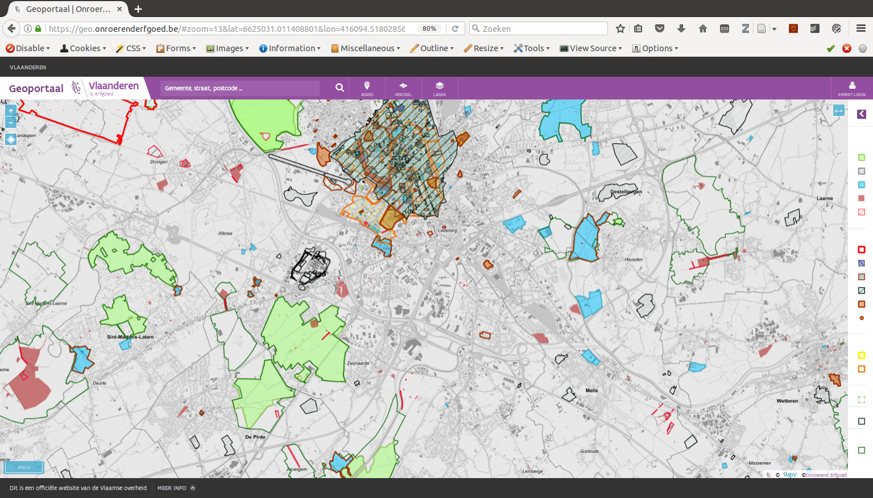873x498 pixels.
Task: Open the Outline menu
Action: point(432,48)
